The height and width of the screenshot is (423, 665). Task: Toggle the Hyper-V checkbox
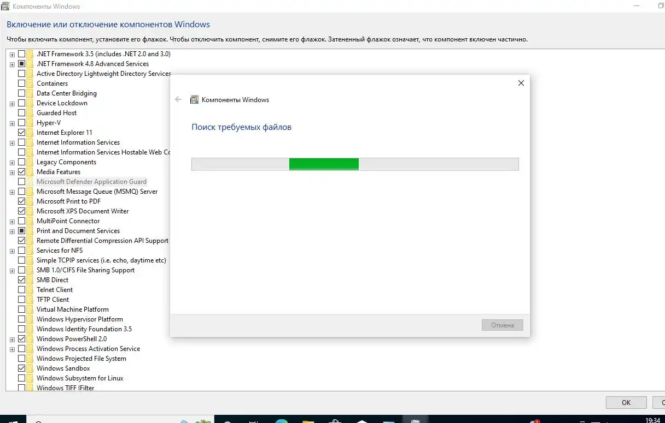pos(22,123)
